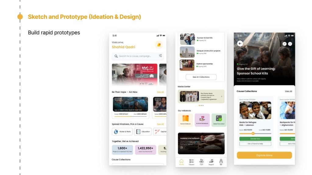Tap the notification bell icon
312x175 pixels.
(x=159, y=45)
